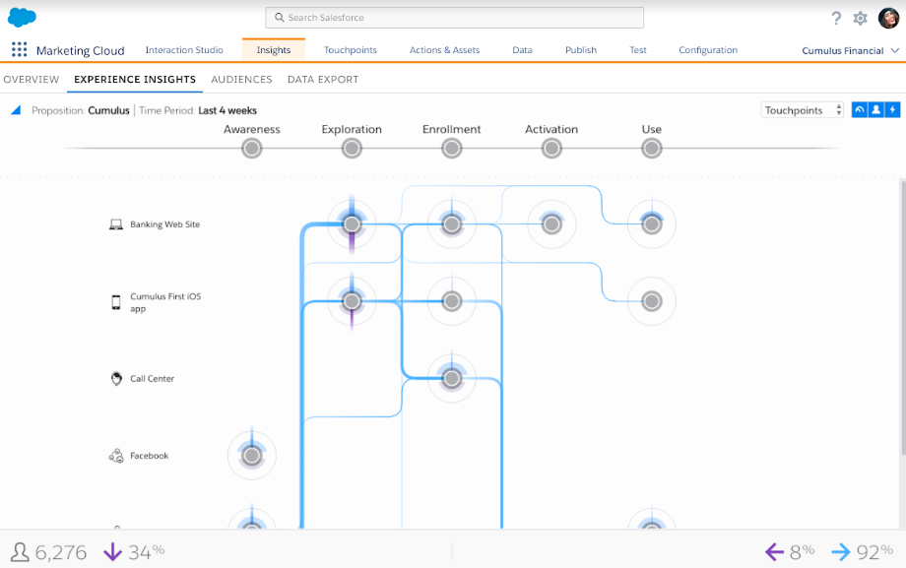This screenshot has width=906, height=568.
Task: Open the Setup gear icon
Action: [860, 18]
